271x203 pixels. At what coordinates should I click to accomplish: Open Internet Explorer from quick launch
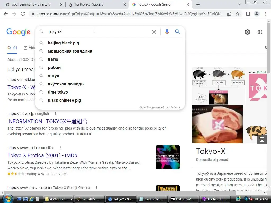31,199
